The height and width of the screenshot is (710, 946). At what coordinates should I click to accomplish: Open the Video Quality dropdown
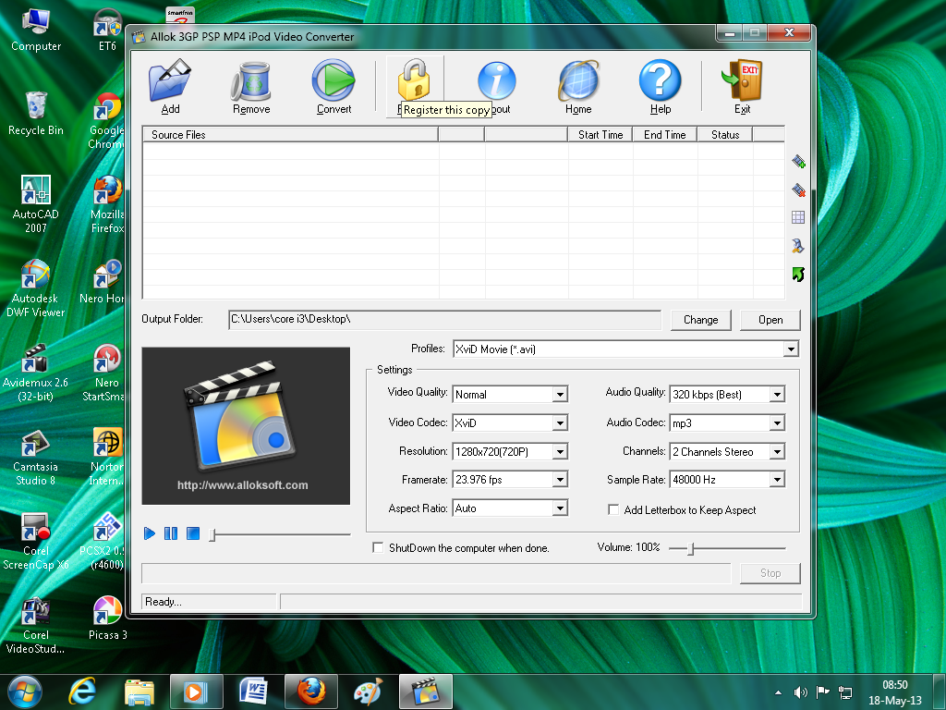560,394
